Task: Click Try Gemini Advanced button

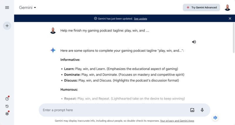Action: (x=201, y=8)
